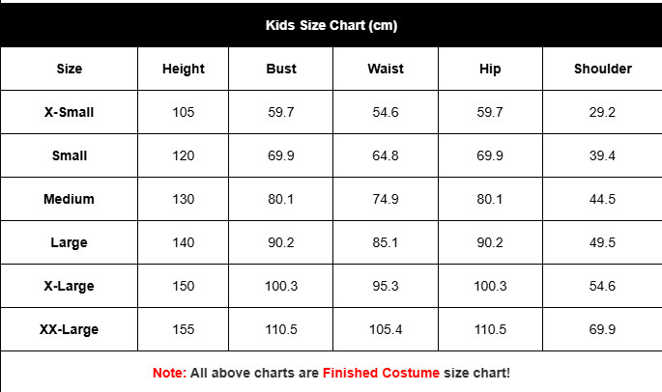Click the Small size row label
The height and width of the screenshot is (392, 662).
tap(70, 155)
